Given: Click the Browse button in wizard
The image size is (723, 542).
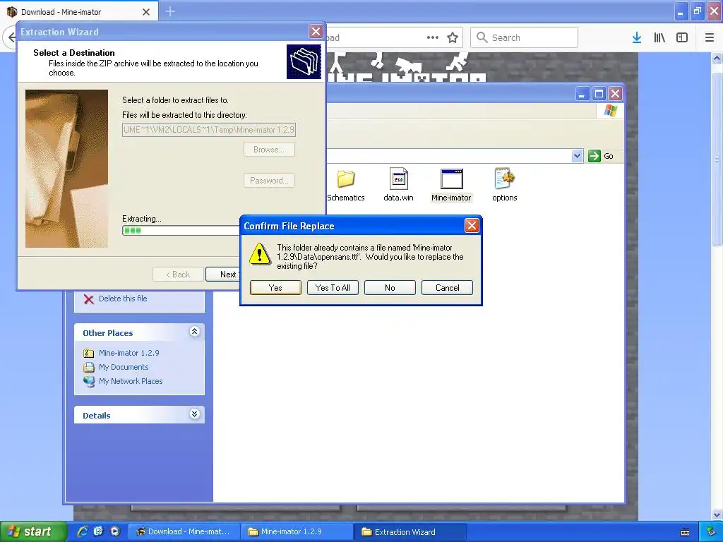Looking at the screenshot, I should point(269,150).
